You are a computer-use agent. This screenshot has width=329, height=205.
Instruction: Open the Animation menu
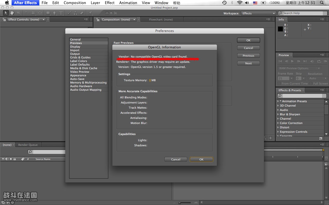(x=128, y=3)
